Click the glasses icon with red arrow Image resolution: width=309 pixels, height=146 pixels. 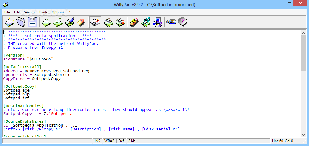tap(120, 22)
